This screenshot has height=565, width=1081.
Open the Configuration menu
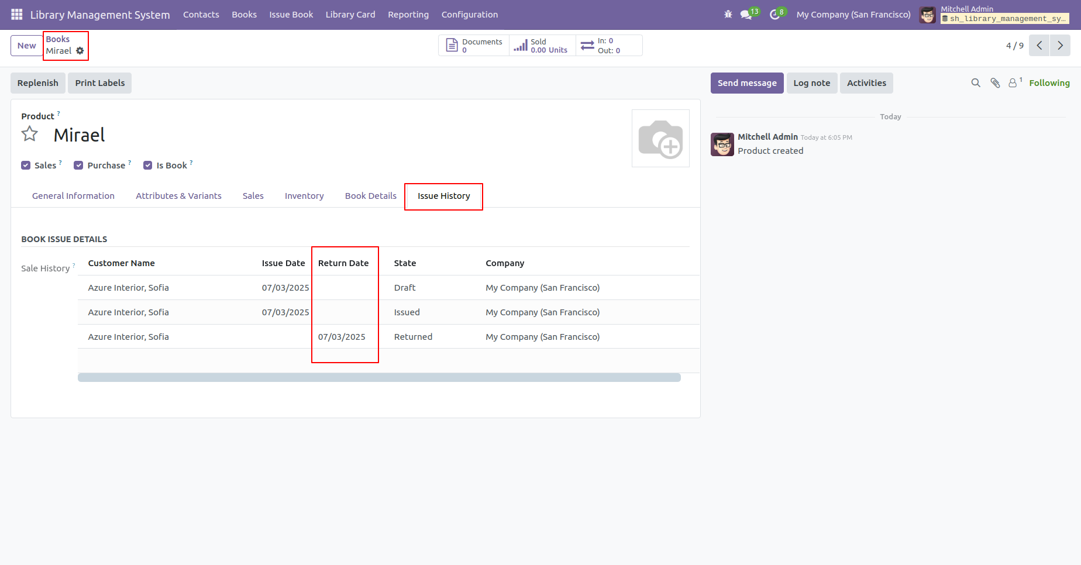pyautogui.click(x=470, y=15)
